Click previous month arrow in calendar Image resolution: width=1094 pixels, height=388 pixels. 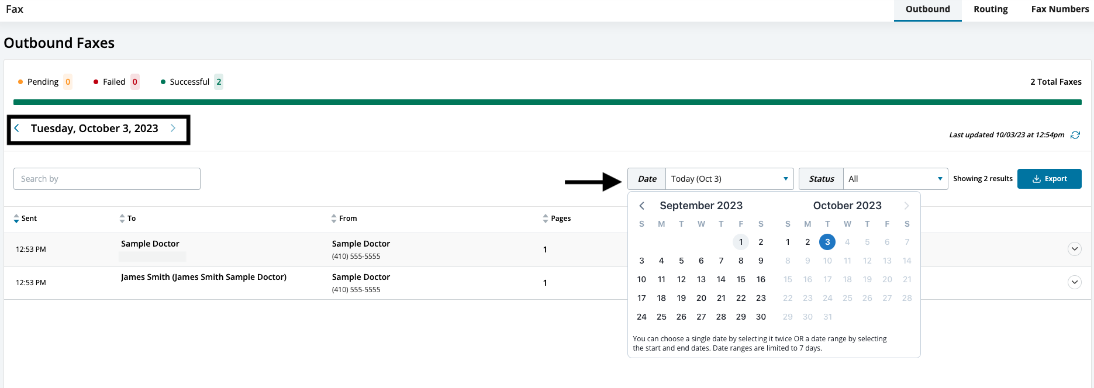coord(641,206)
